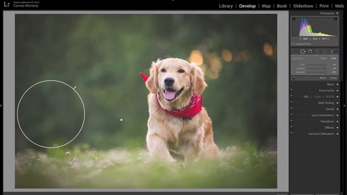Viewport: 347px width, 195px height.
Task: Expand the Detail panel triangle
Action: [x=337, y=109]
